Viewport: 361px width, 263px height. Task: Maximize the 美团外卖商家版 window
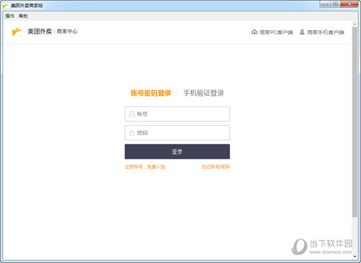coord(335,4)
